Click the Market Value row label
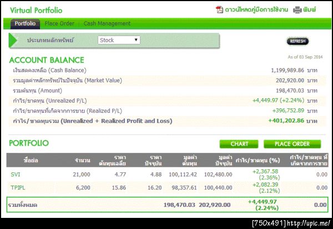This screenshot has height=229, width=333. (x=67, y=81)
